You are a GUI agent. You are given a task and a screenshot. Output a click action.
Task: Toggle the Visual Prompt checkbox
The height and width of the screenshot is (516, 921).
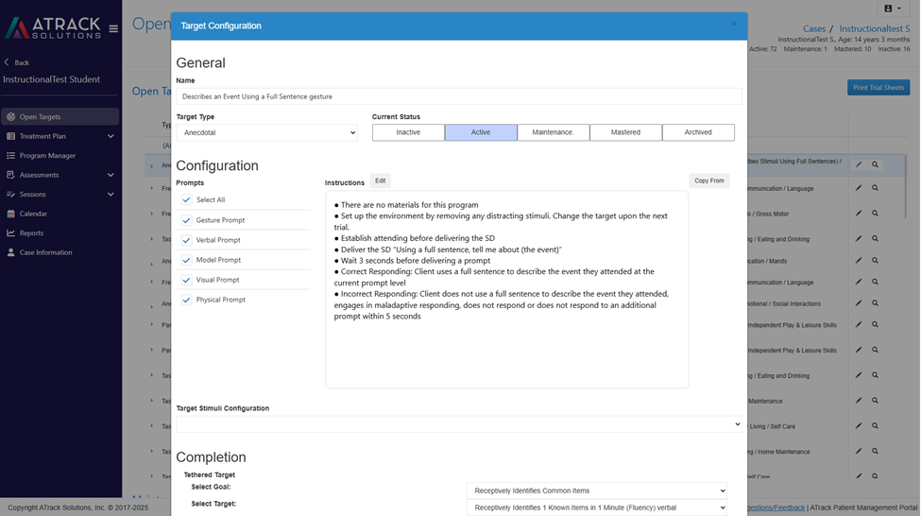click(x=186, y=280)
